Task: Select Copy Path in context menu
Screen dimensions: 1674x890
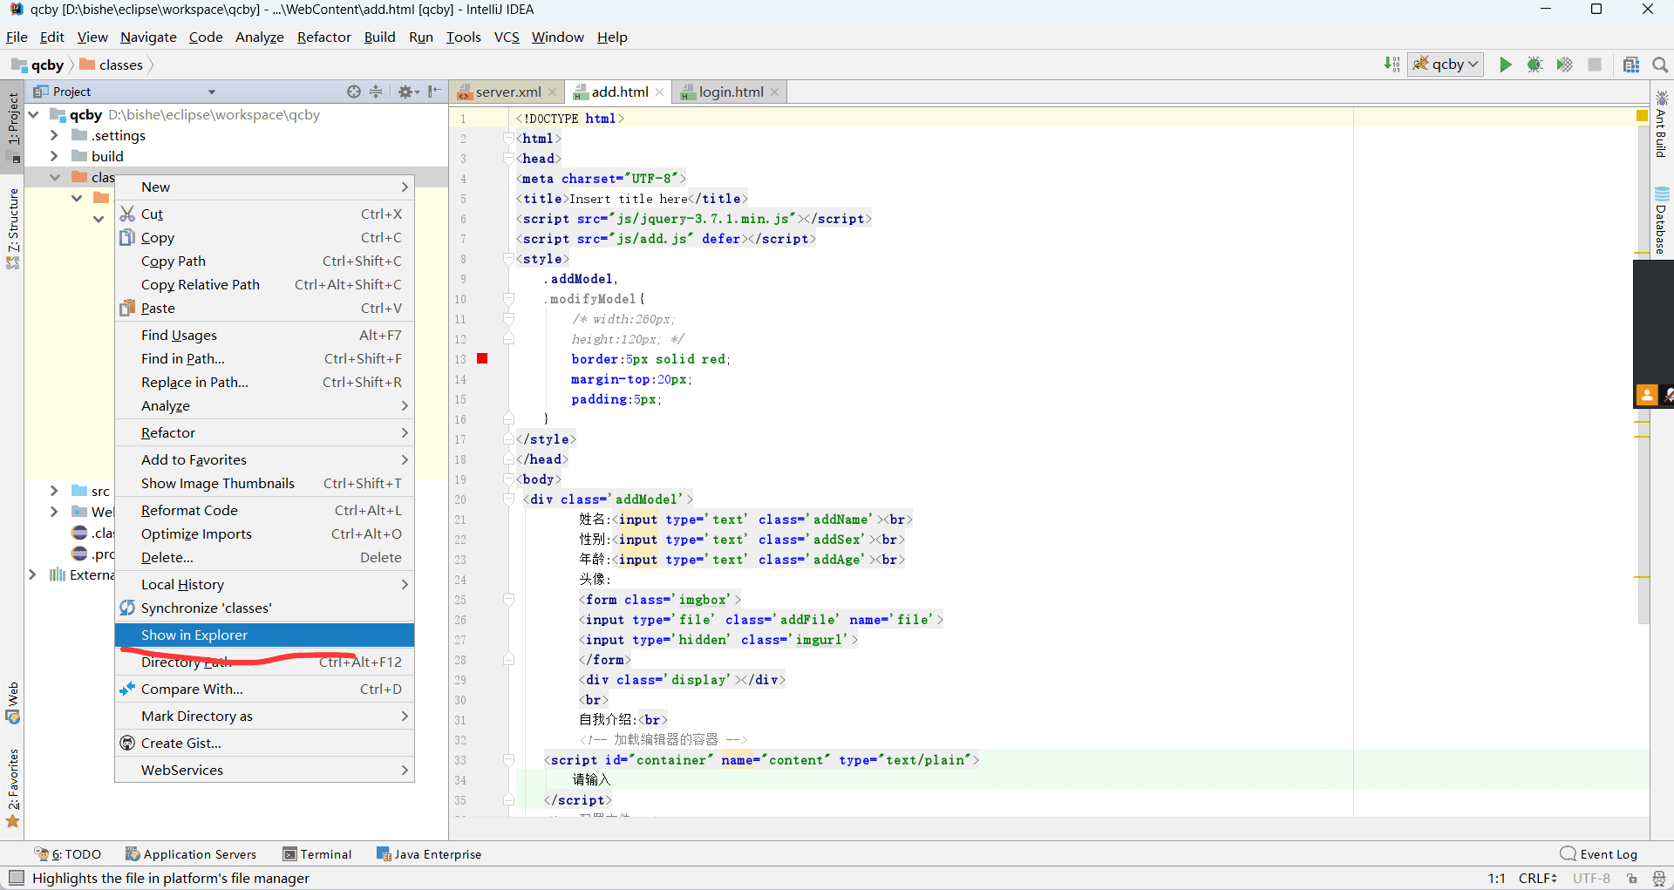Action: pyautogui.click(x=264, y=261)
